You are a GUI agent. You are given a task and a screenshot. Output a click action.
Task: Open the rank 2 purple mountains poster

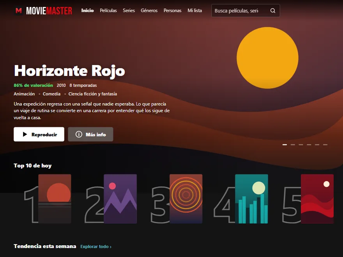120,199
